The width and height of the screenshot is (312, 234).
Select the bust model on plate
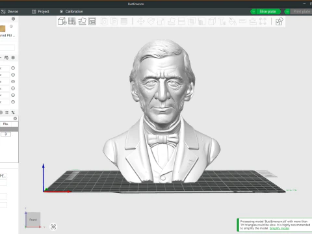click(x=162, y=112)
